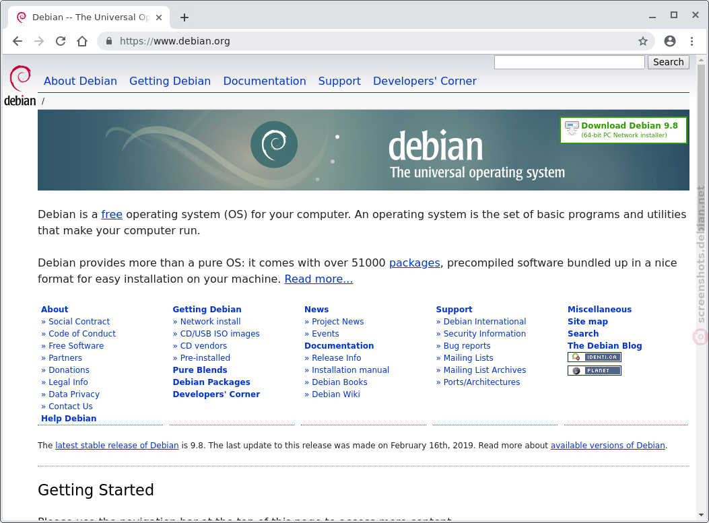Open the Installation manual link
This screenshot has height=523, width=709.
(x=350, y=370)
